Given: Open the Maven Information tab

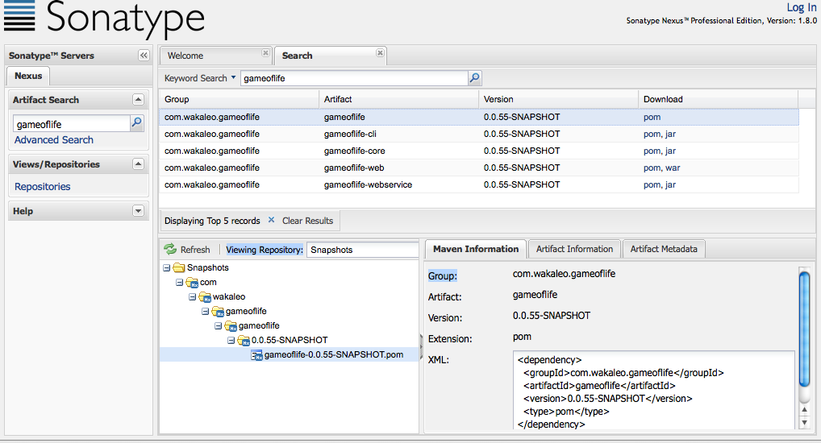Looking at the screenshot, I should 476,249.
